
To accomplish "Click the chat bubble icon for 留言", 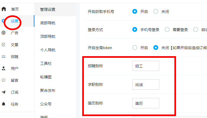I will [x=4, y=80].
